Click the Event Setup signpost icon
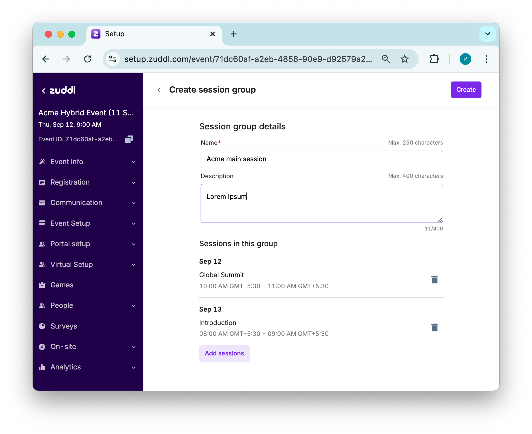The image size is (532, 434). [x=42, y=223]
